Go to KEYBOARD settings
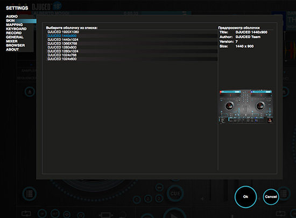The image size is (296, 218). point(16,29)
